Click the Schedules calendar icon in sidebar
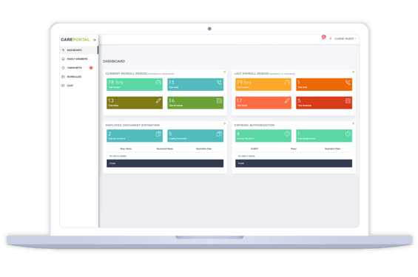Image resolution: width=418 pixels, height=277 pixels. 63,77
